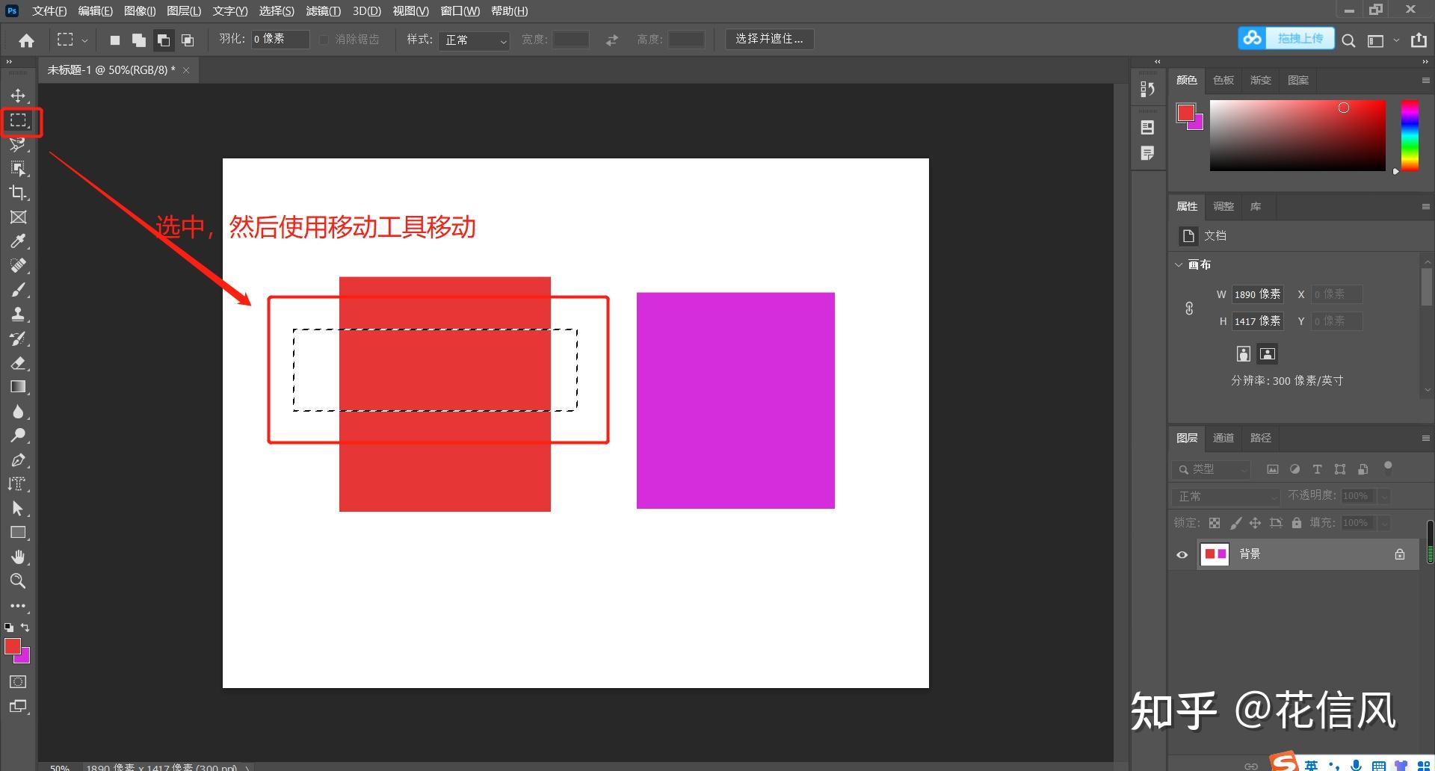The height and width of the screenshot is (771, 1435).
Task: Open the 类型 layer filter dropdown
Action: [1212, 469]
